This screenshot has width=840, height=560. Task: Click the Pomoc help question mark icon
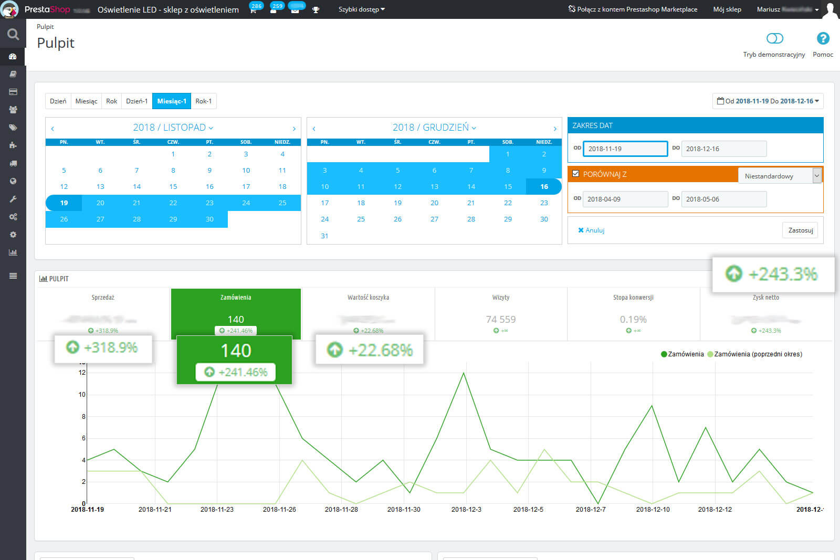[823, 38]
